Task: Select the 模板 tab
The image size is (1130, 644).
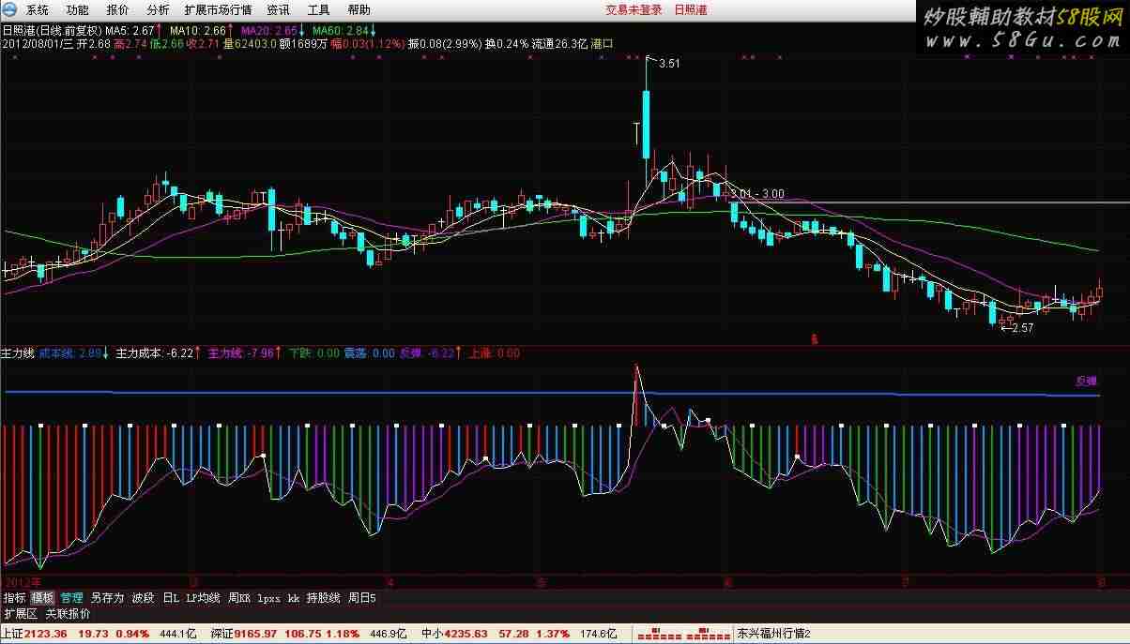Action: pyautogui.click(x=42, y=597)
